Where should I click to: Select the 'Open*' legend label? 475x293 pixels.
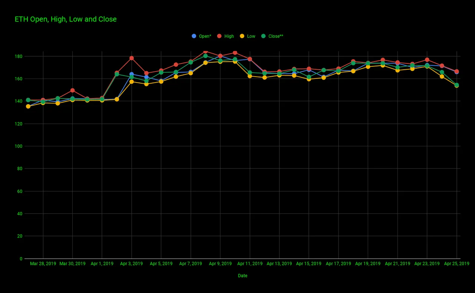click(x=205, y=36)
